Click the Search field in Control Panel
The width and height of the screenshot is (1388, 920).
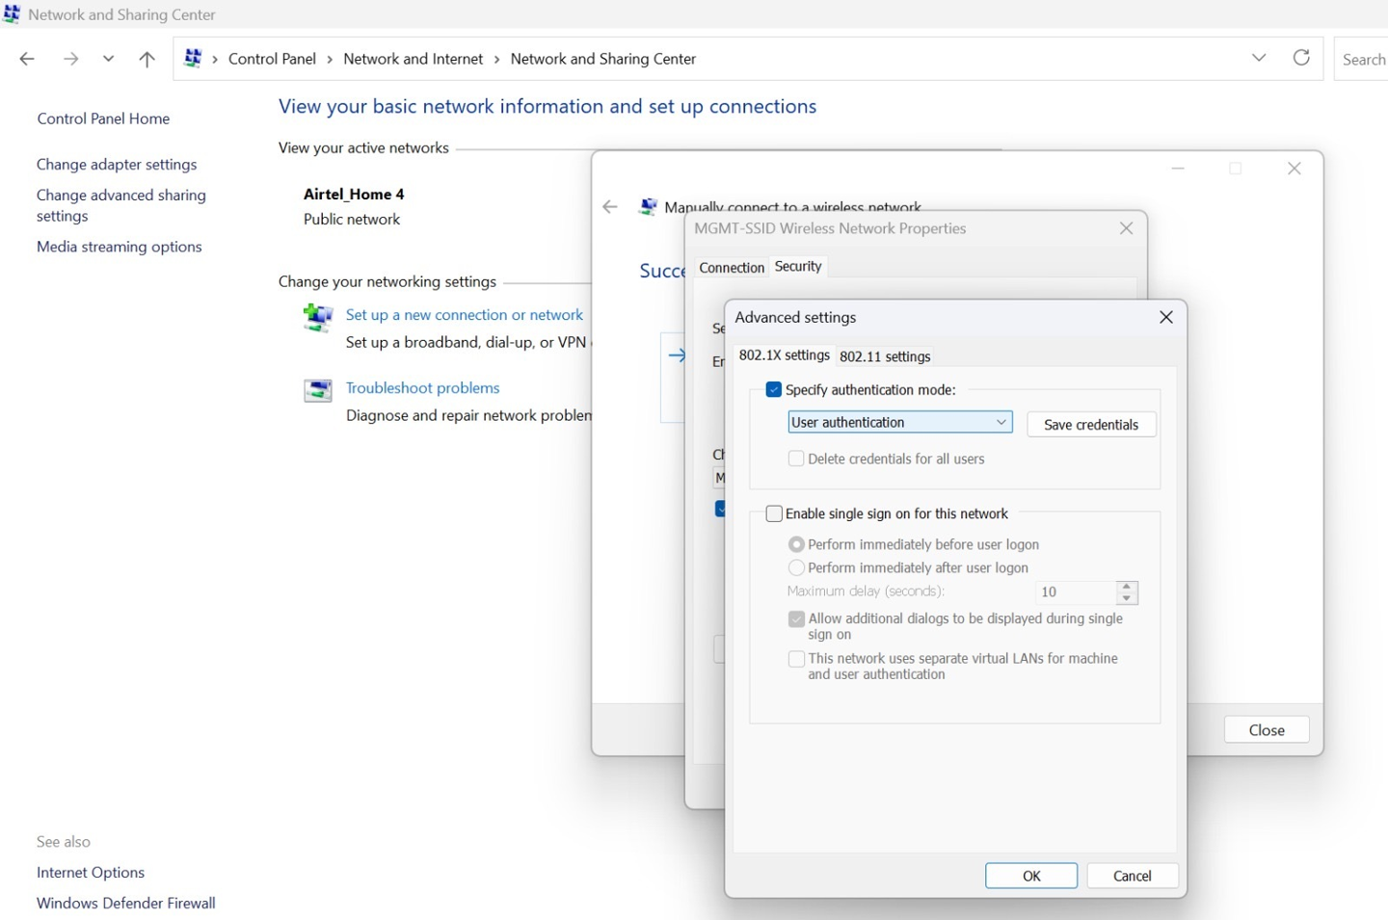tap(1363, 60)
